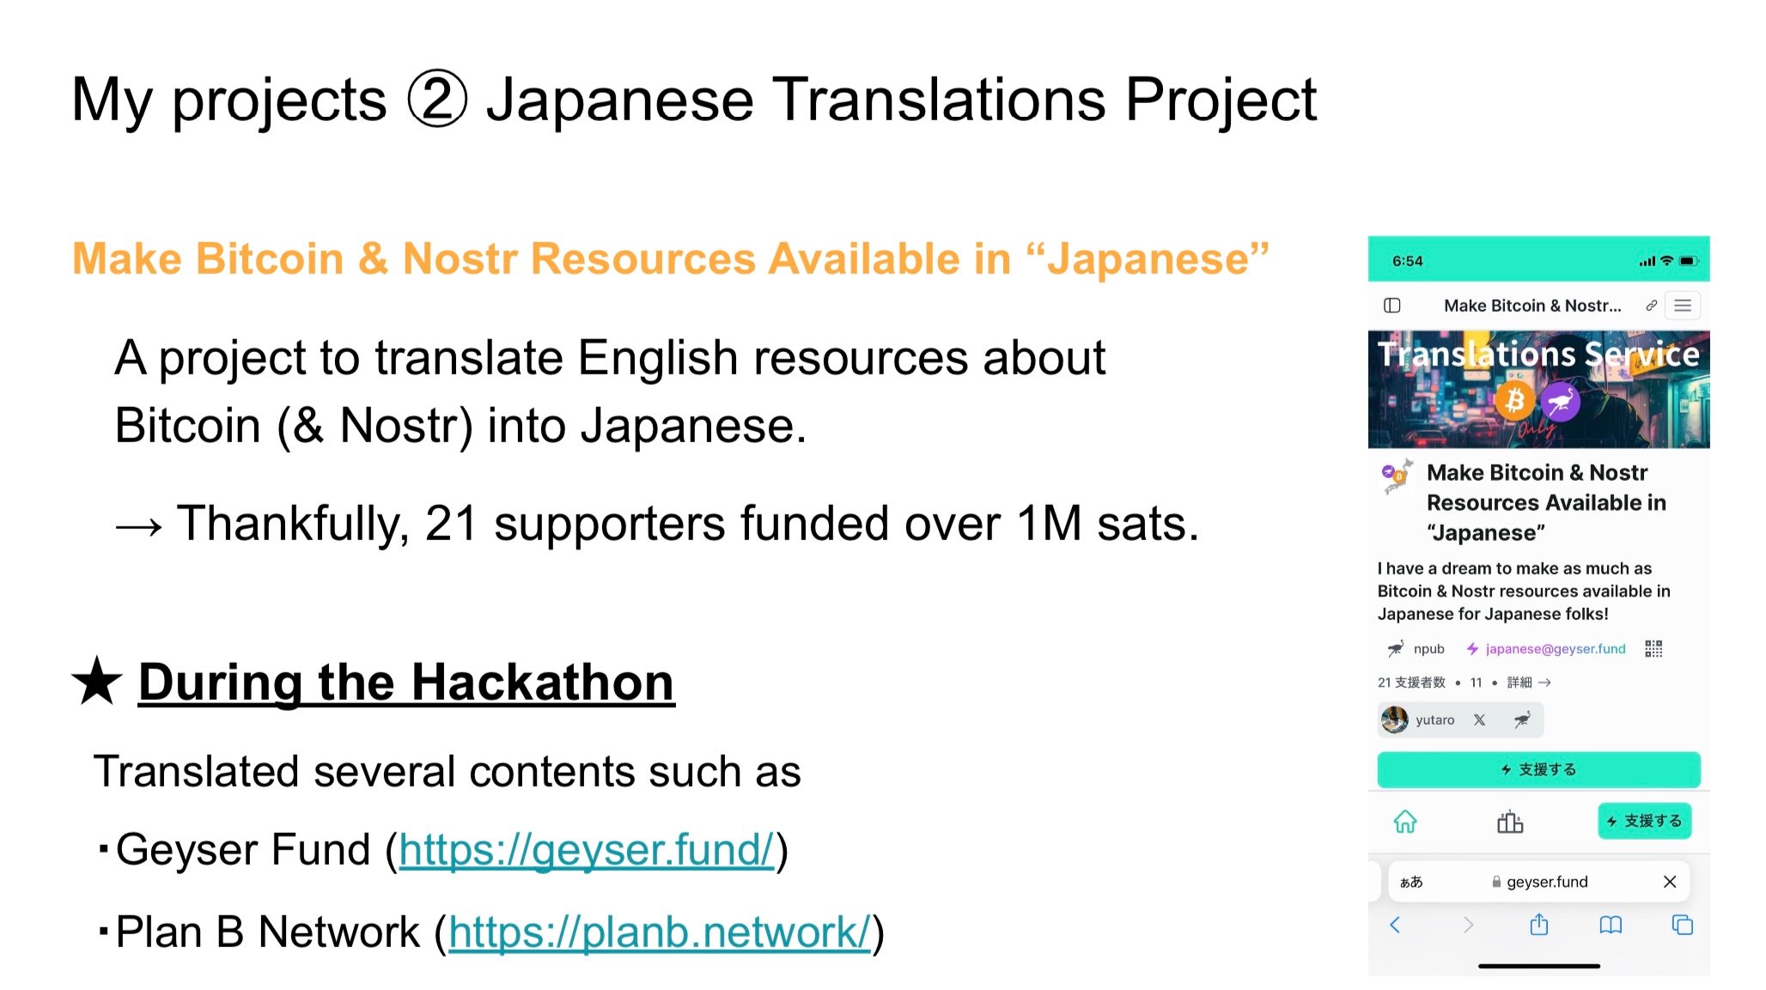Open the Safari share icon
This screenshot has height=990, width=1766.
pos(1539,925)
